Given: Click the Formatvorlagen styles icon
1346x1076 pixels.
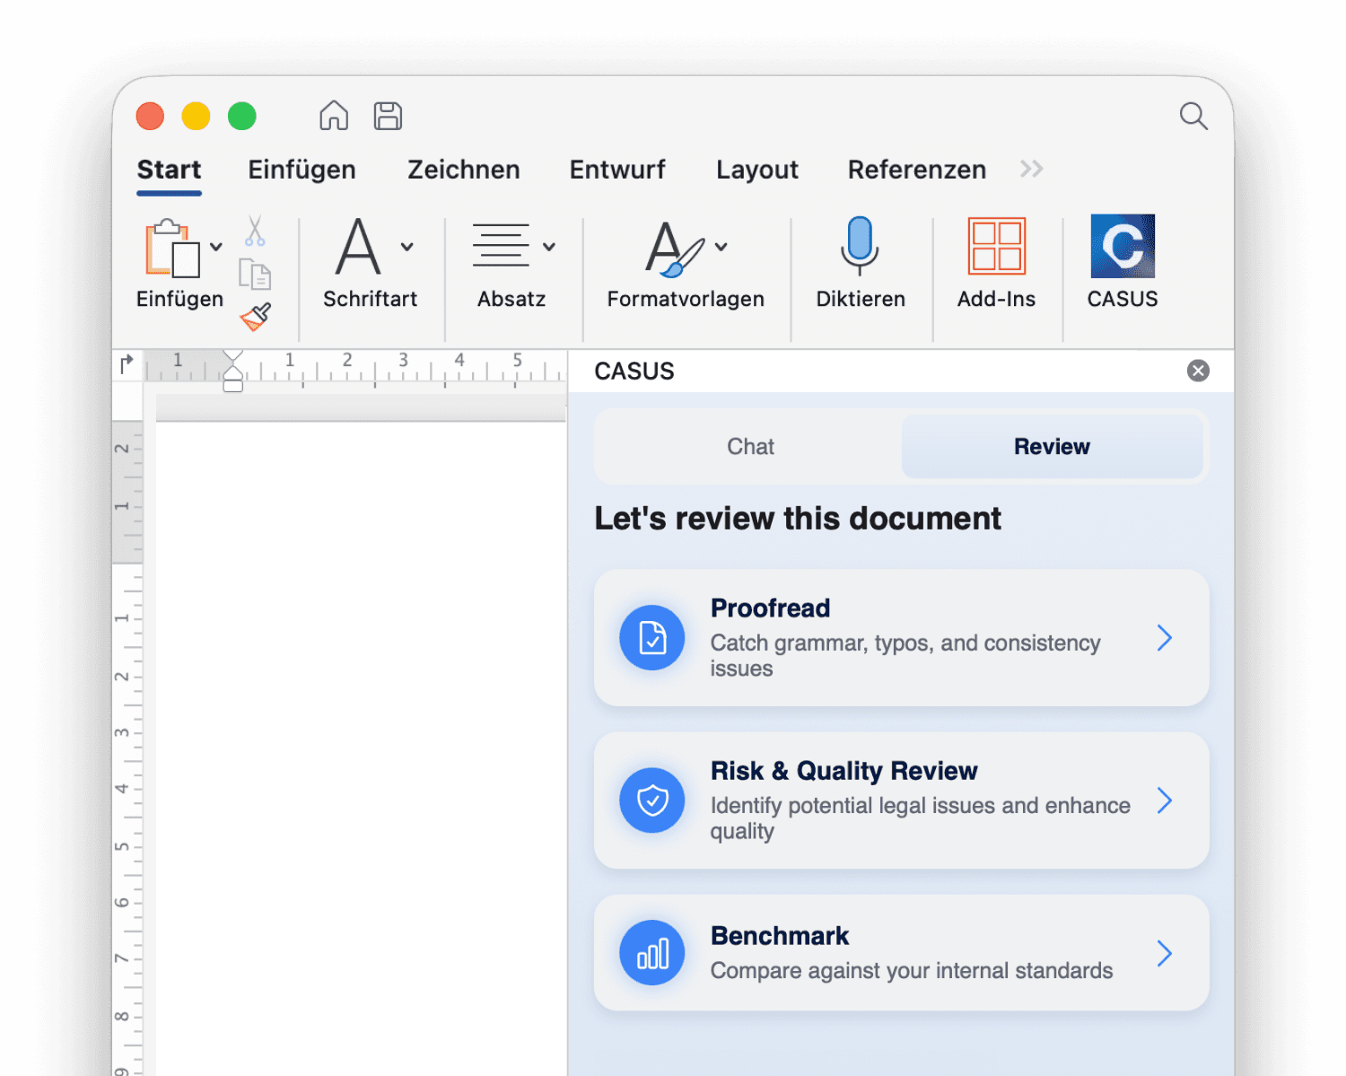Looking at the screenshot, I should point(674,249).
